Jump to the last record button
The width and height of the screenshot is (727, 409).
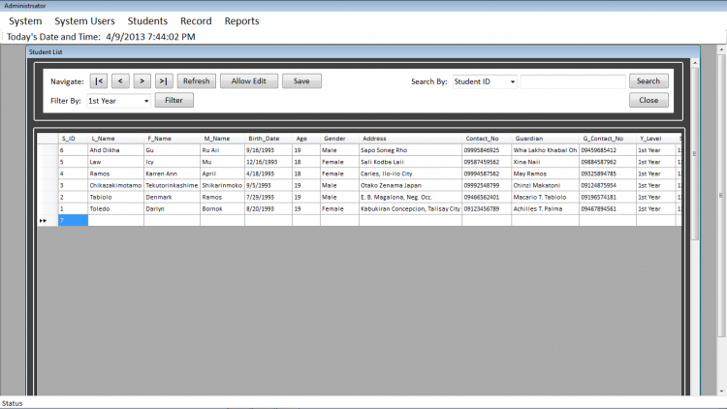pyautogui.click(x=164, y=81)
